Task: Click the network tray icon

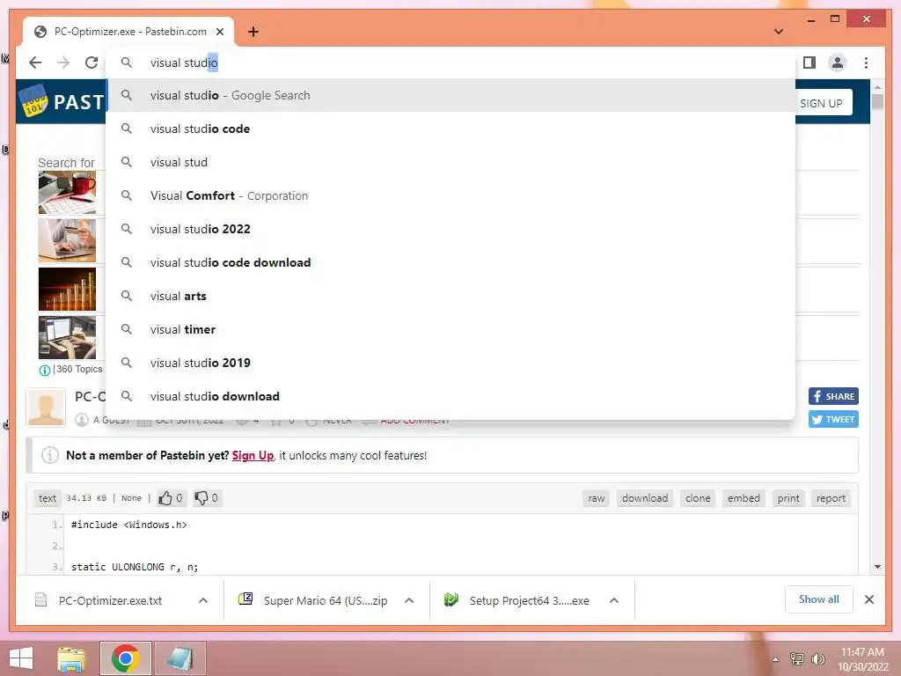Action: pyautogui.click(x=797, y=658)
